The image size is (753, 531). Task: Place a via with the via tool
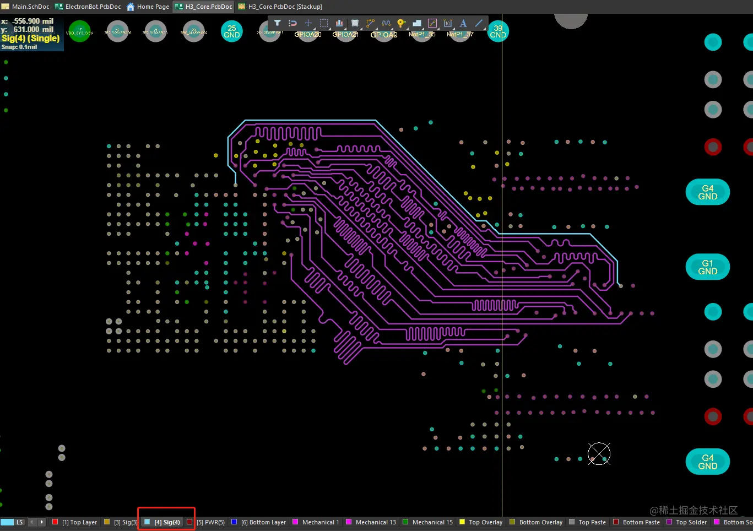[x=401, y=23]
